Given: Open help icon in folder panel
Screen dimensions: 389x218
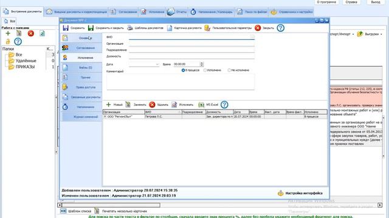Looking at the screenshot, I should [18, 41].
